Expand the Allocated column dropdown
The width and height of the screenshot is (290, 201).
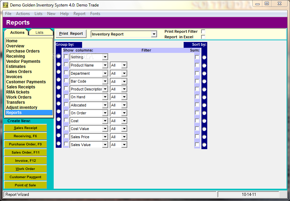(x=105, y=105)
